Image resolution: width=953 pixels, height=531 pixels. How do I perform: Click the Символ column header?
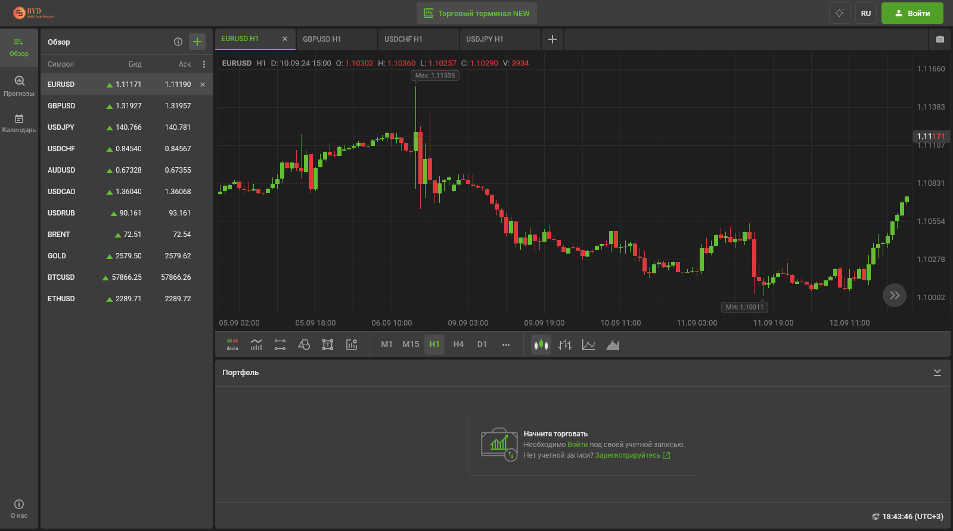pyautogui.click(x=61, y=64)
